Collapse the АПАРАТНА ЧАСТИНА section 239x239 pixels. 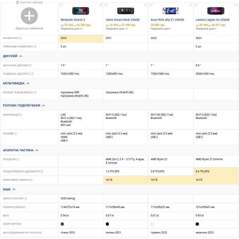(x=21, y=150)
